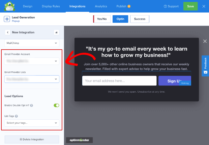Expand the Email Provider Lists dropdown
Image resolution: width=209 pixels, height=145 pixels.
32,79
